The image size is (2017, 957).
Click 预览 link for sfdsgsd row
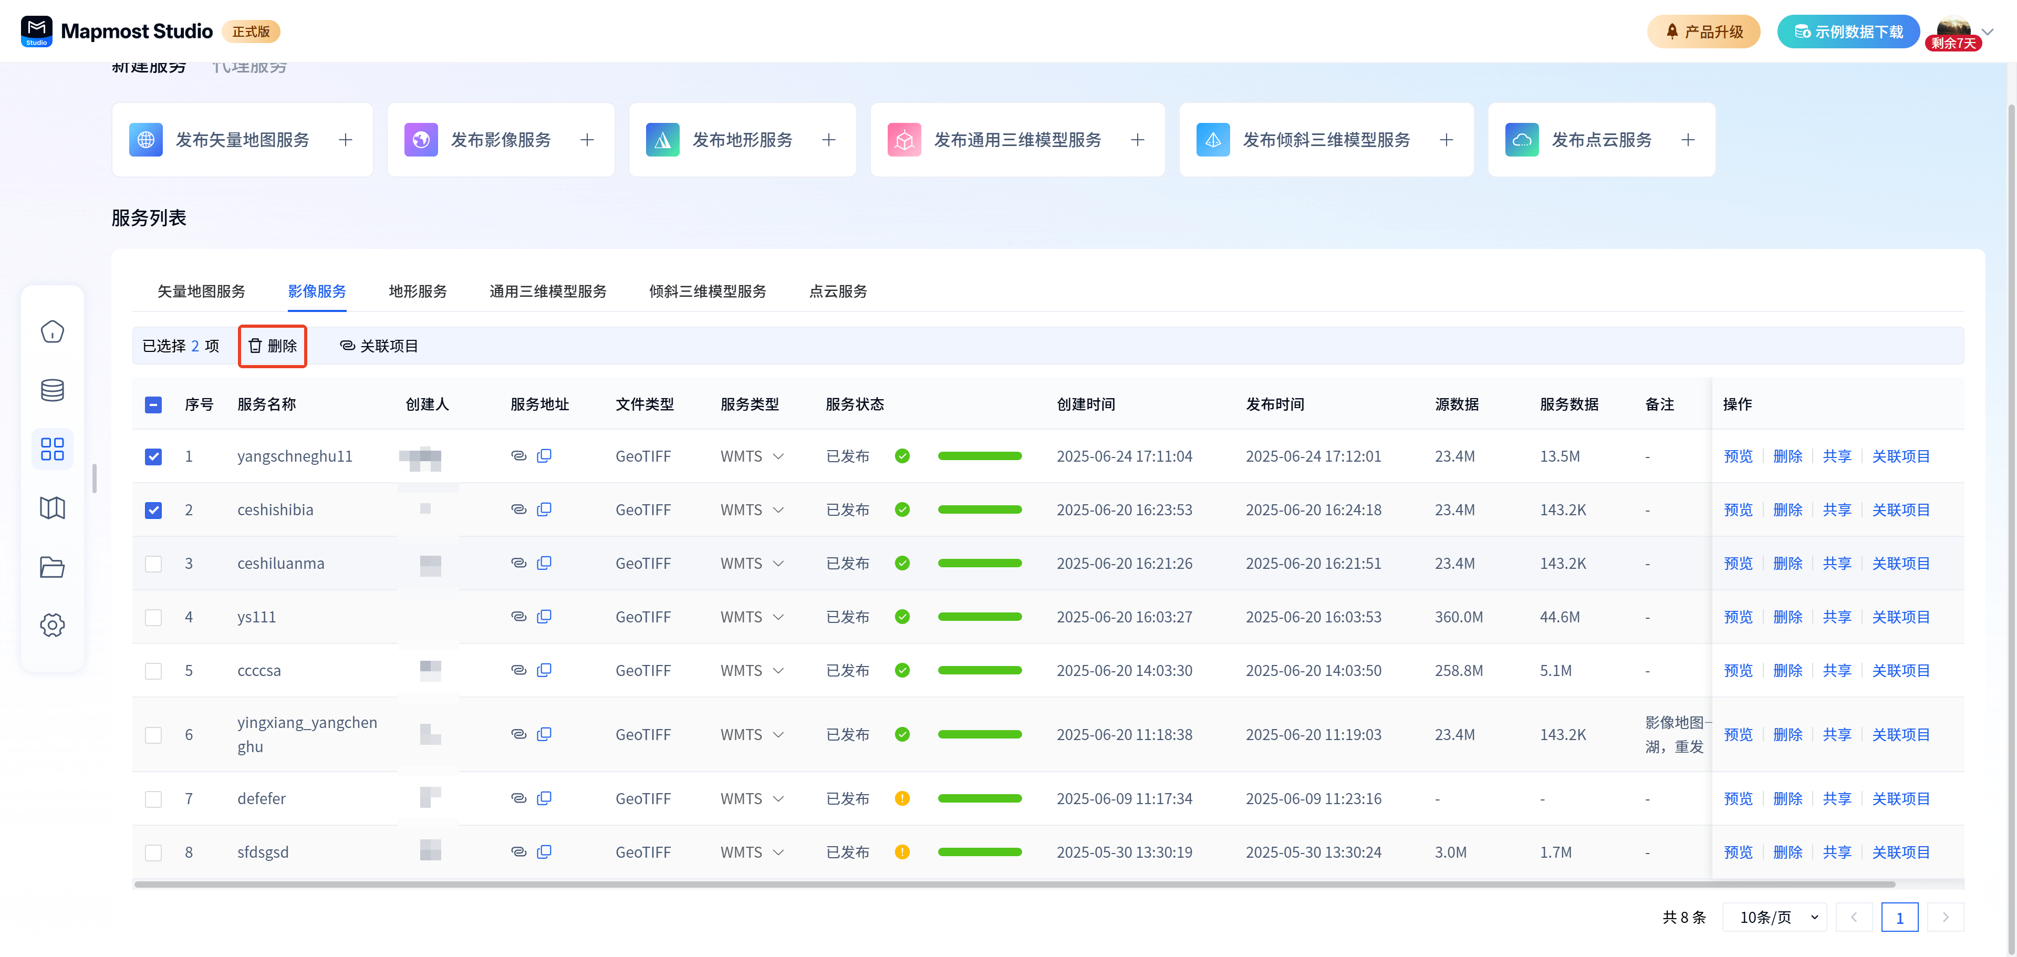pyautogui.click(x=1738, y=852)
